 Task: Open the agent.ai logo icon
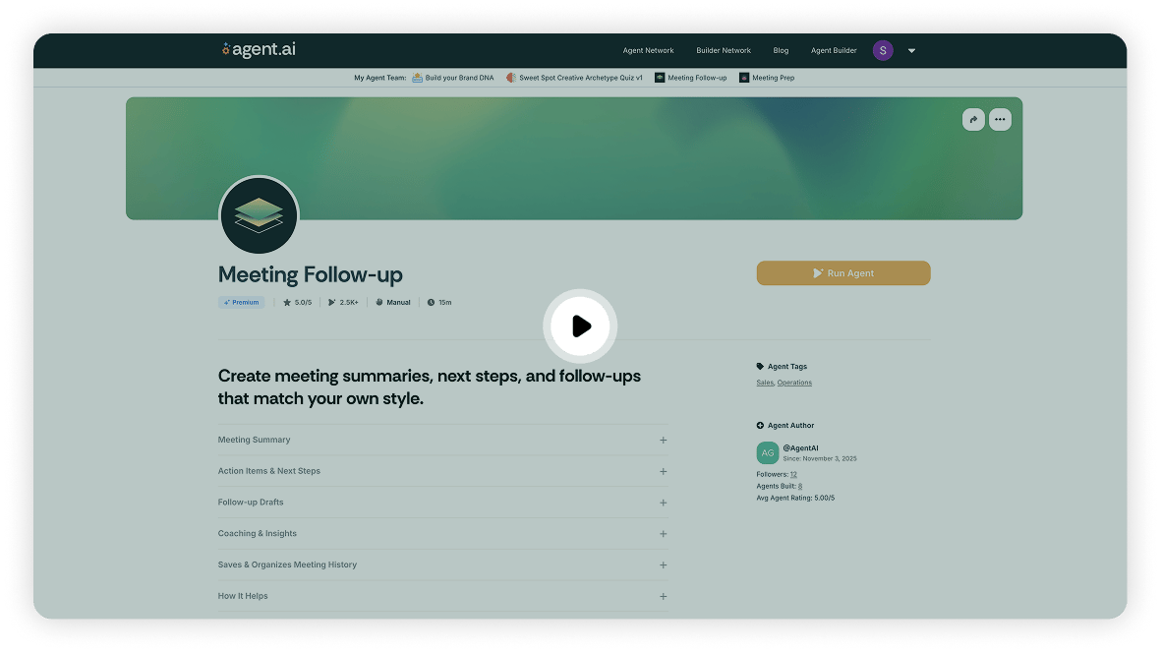[224, 49]
